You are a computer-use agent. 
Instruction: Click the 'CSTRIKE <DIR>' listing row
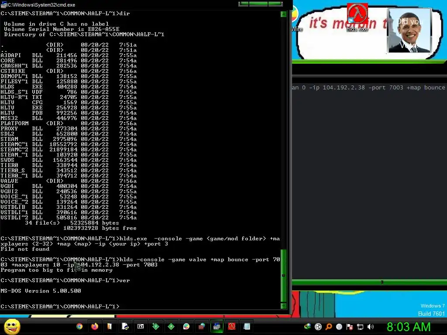[69, 71]
